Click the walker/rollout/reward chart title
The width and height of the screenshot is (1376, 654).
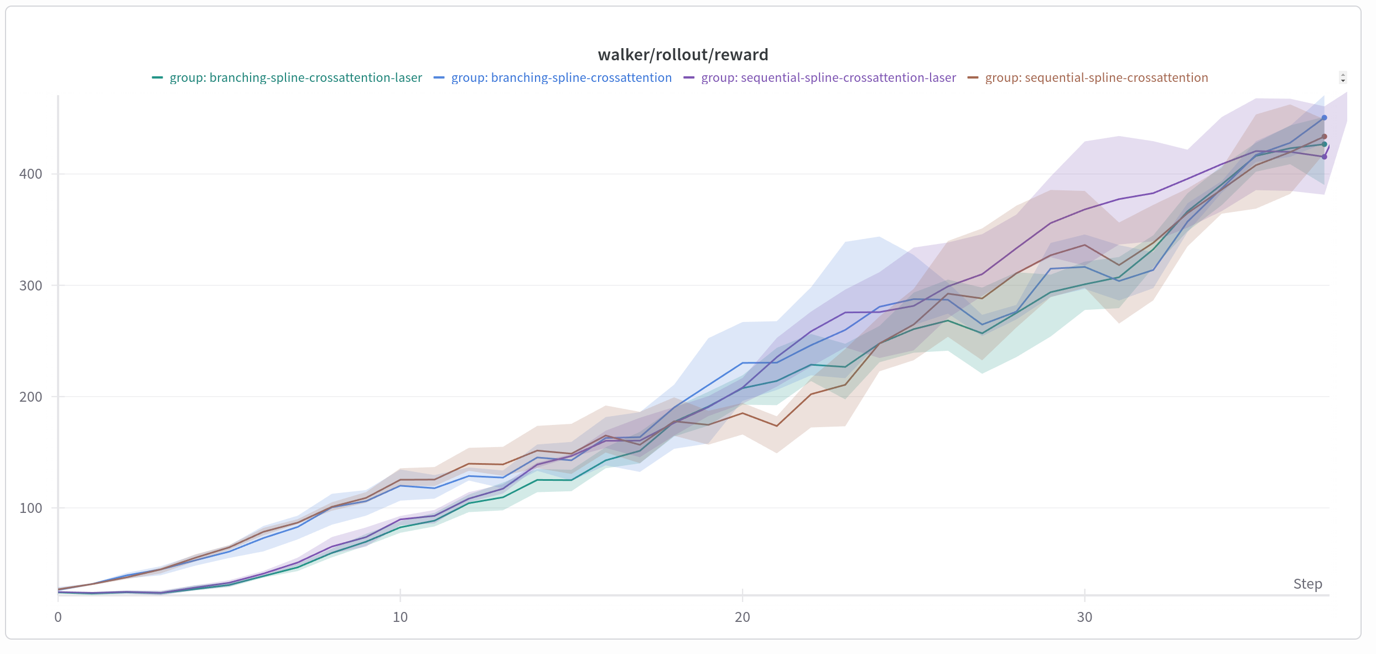pyautogui.click(x=683, y=55)
